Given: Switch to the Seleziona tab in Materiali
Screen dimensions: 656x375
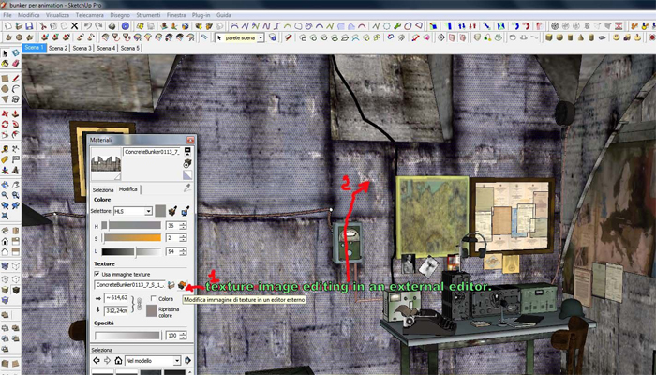Looking at the screenshot, I should [x=103, y=188].
